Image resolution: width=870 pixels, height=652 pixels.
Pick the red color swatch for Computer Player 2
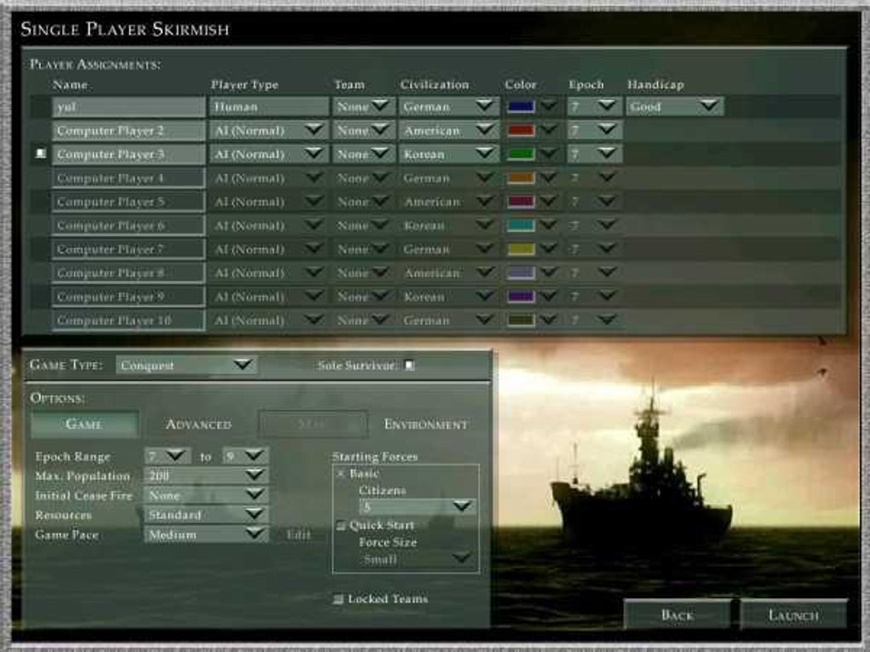click(x=521, y=130)
